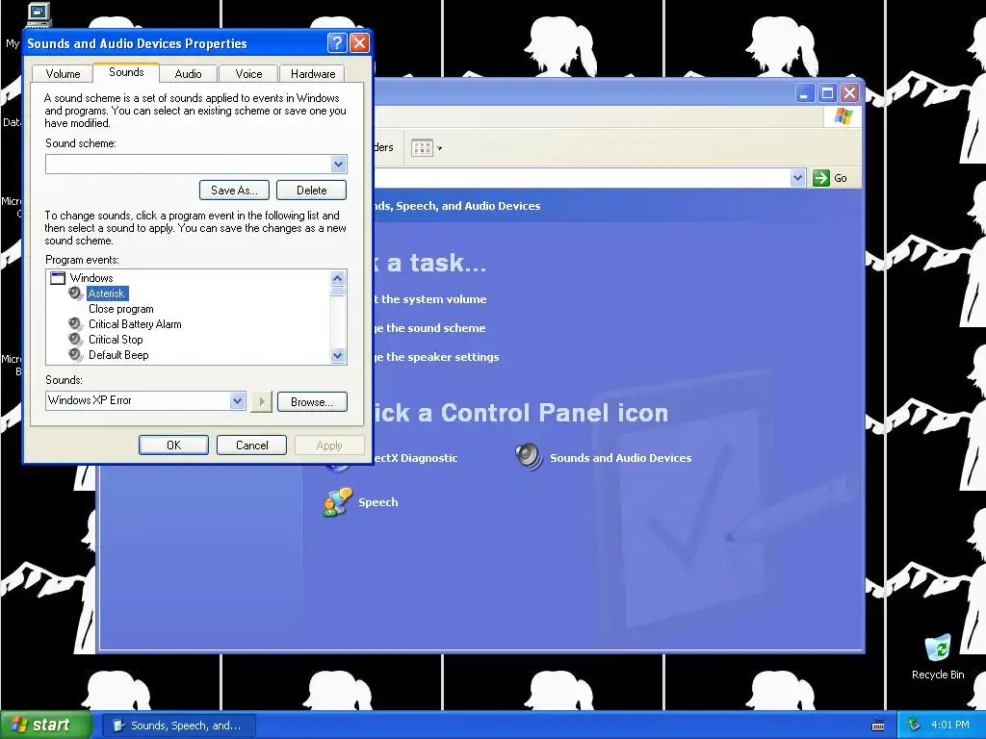Viewport: 986px width, 739px height.
Task: Close the Sounds and Audio Devices Properties dialog
Action: (359, 42)
